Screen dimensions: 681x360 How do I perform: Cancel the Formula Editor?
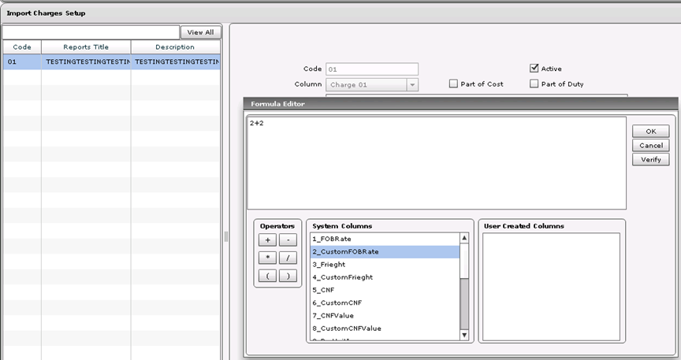[x=650, y=146]
